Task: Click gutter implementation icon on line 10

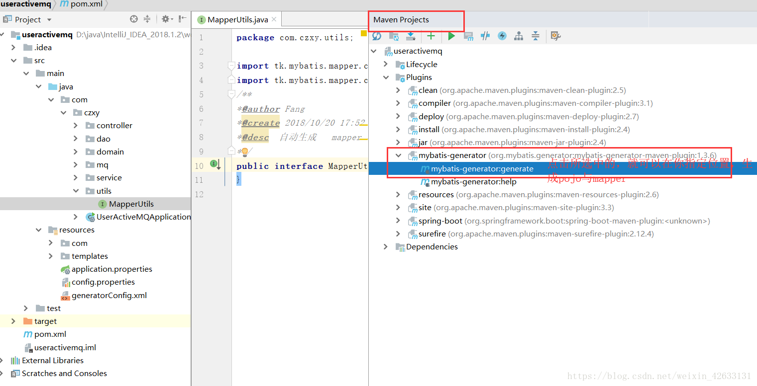Action: coord(215,163)
